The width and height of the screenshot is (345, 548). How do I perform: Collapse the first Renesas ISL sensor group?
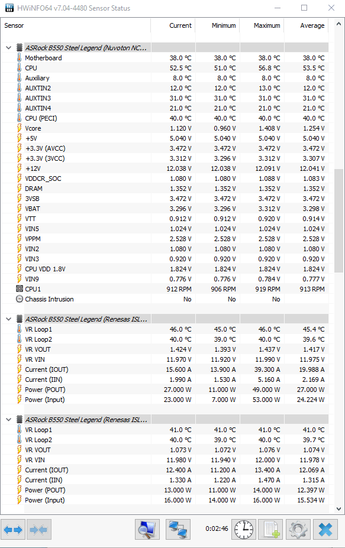[x=9, y=319]
